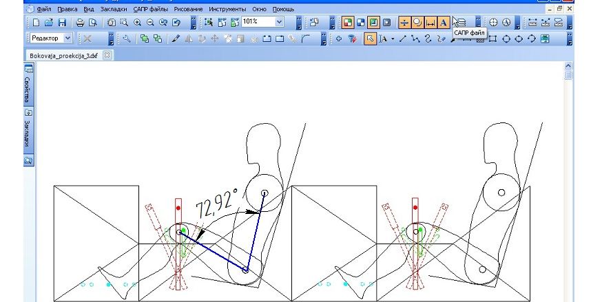The height and width of the screenshot is (302, 591).
Task: Open the Закладки side panel
Action: click(x=28, y=131)
